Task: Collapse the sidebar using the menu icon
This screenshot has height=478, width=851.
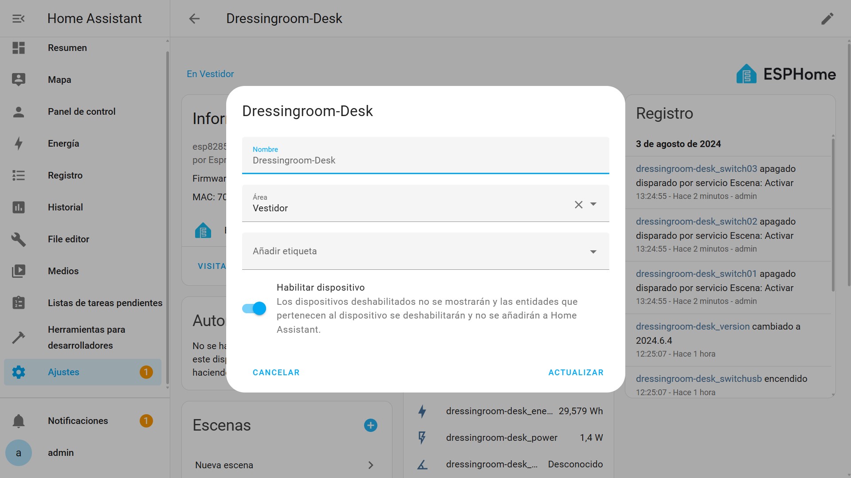Action: tap(18, 19)
